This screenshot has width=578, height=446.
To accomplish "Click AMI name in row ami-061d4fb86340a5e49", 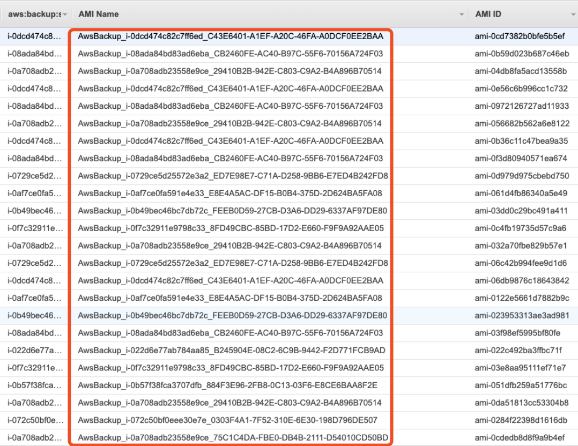I will [x=230, y=193].
